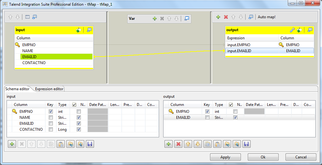This screenshot has height=165, width=322.
Task: Open Type cell for input EMPNO (int)
Action: (63, 112)
